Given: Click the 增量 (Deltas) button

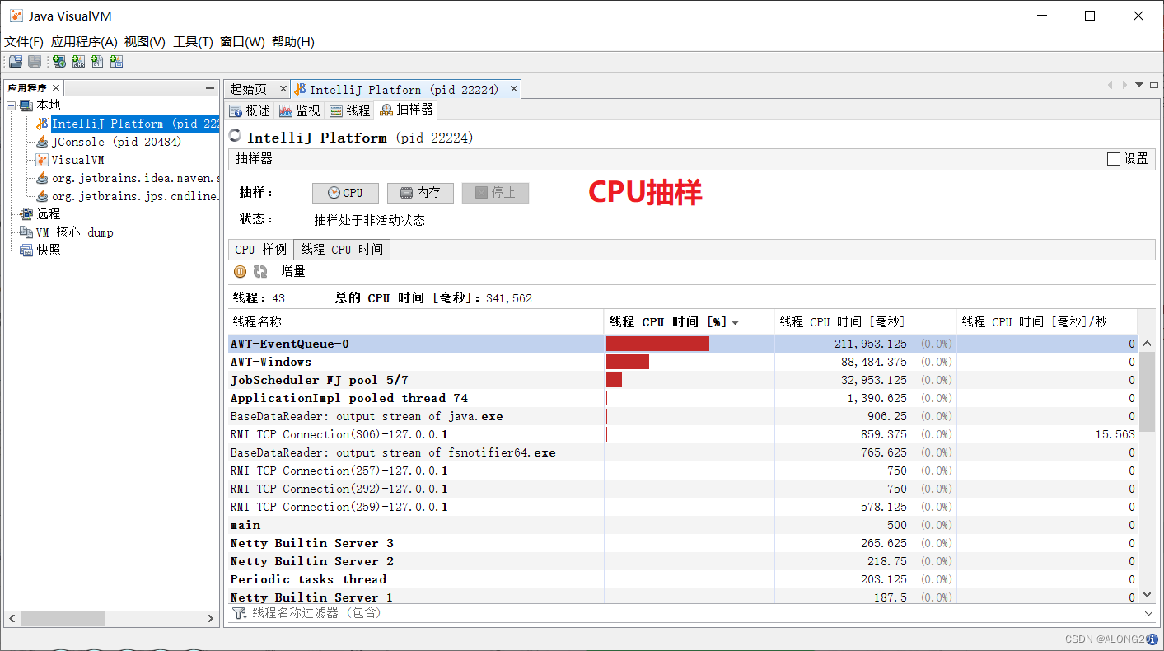Looking at the screenshot, I should pos(293,271).
